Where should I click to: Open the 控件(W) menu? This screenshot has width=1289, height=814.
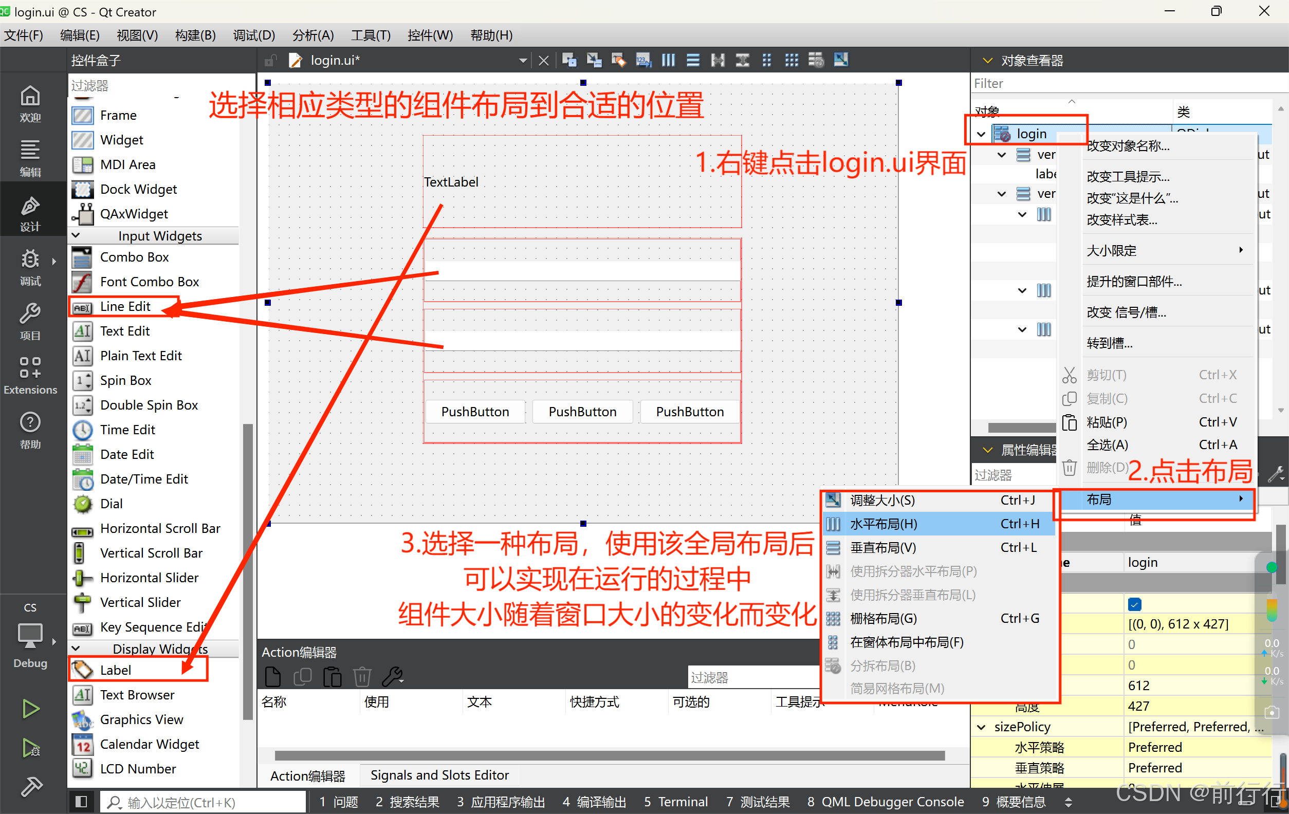click(x=430, y=35)
